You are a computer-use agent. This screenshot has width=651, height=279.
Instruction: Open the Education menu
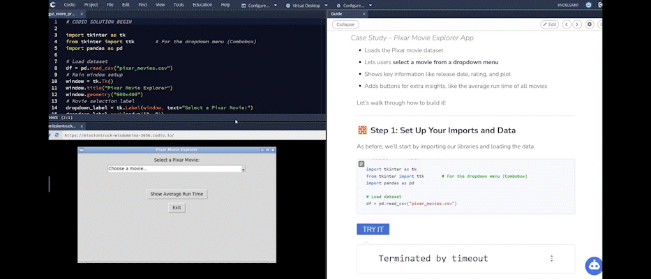click(202, 5)
